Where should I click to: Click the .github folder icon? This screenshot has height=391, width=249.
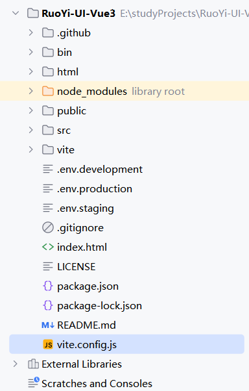coord(48,32)
